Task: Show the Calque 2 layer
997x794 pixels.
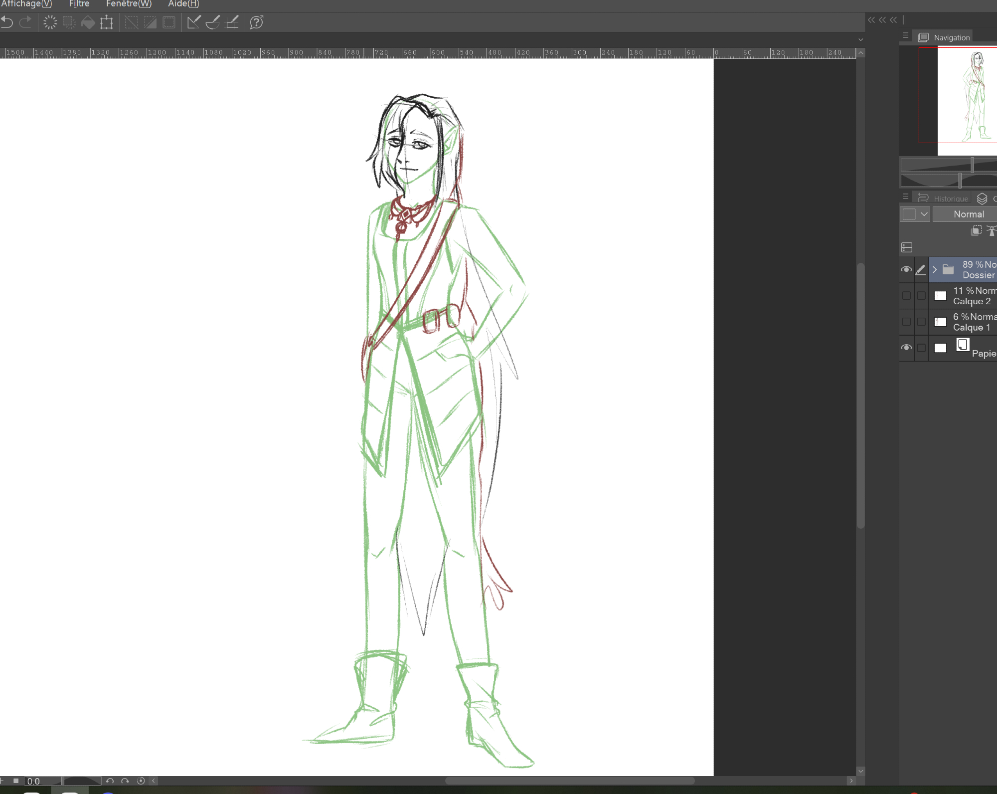Action: pos(906,296)
